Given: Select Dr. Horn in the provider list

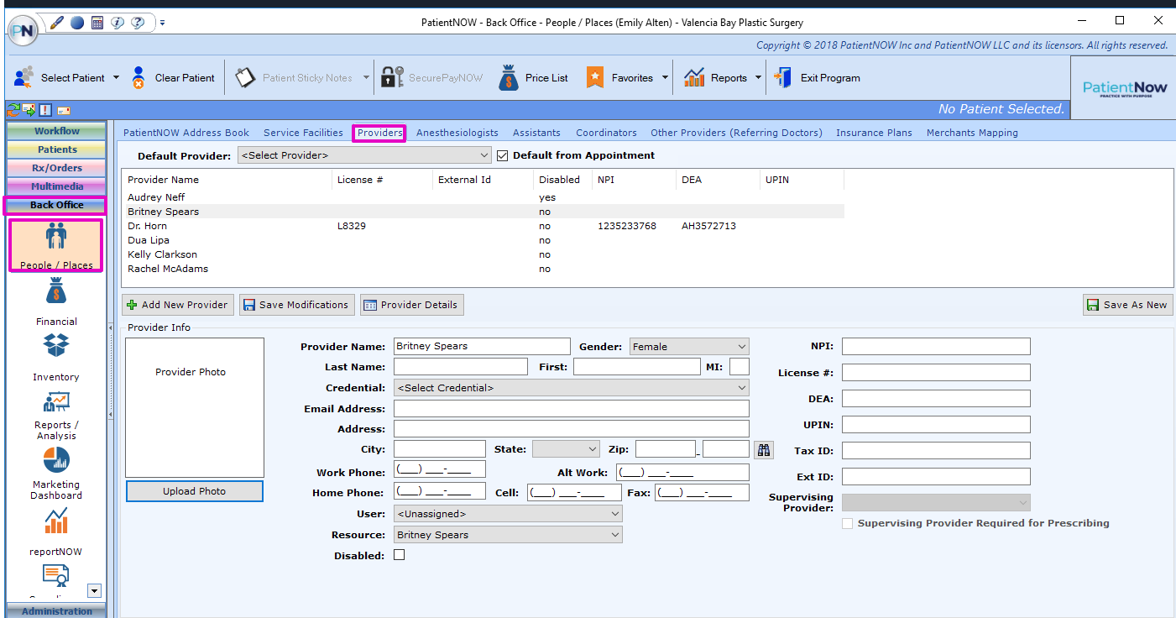Looking at the screenshot, I should click(148, 225).
